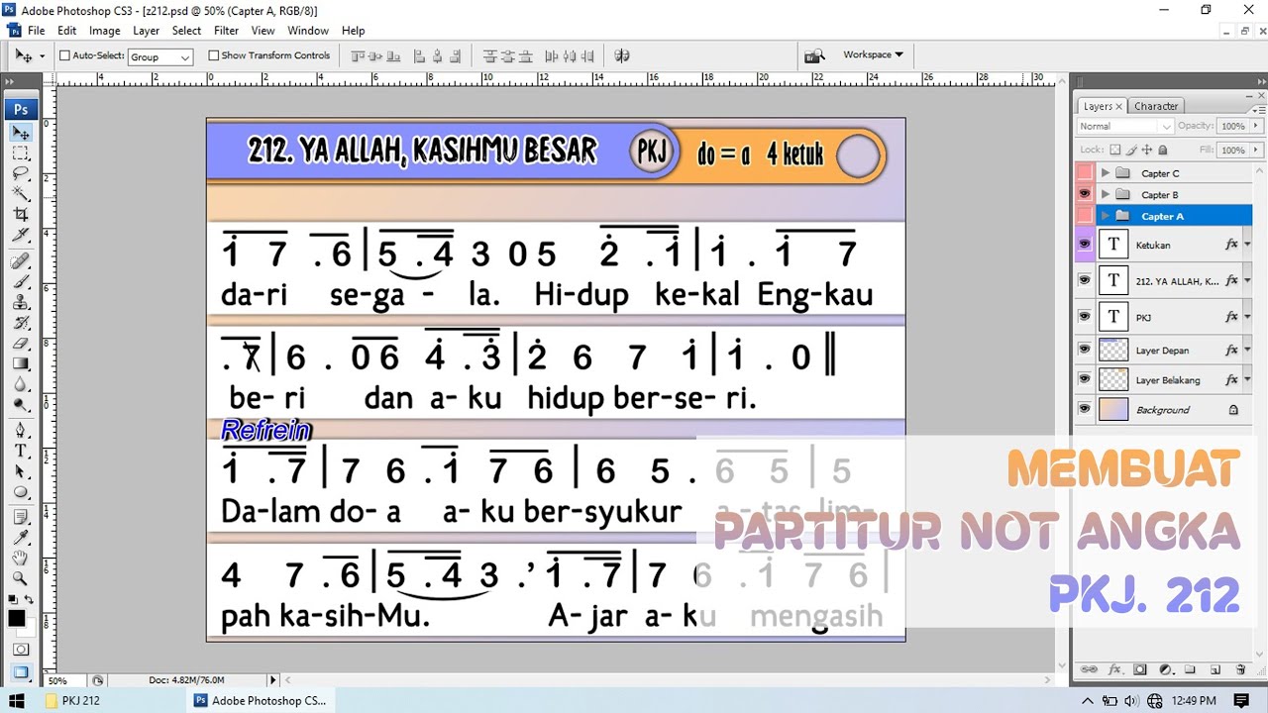Image resolution: width=1268 pixels, height=713 pixels.
Task: Hide the Ketukan text layer
Action: (1085, 245)
